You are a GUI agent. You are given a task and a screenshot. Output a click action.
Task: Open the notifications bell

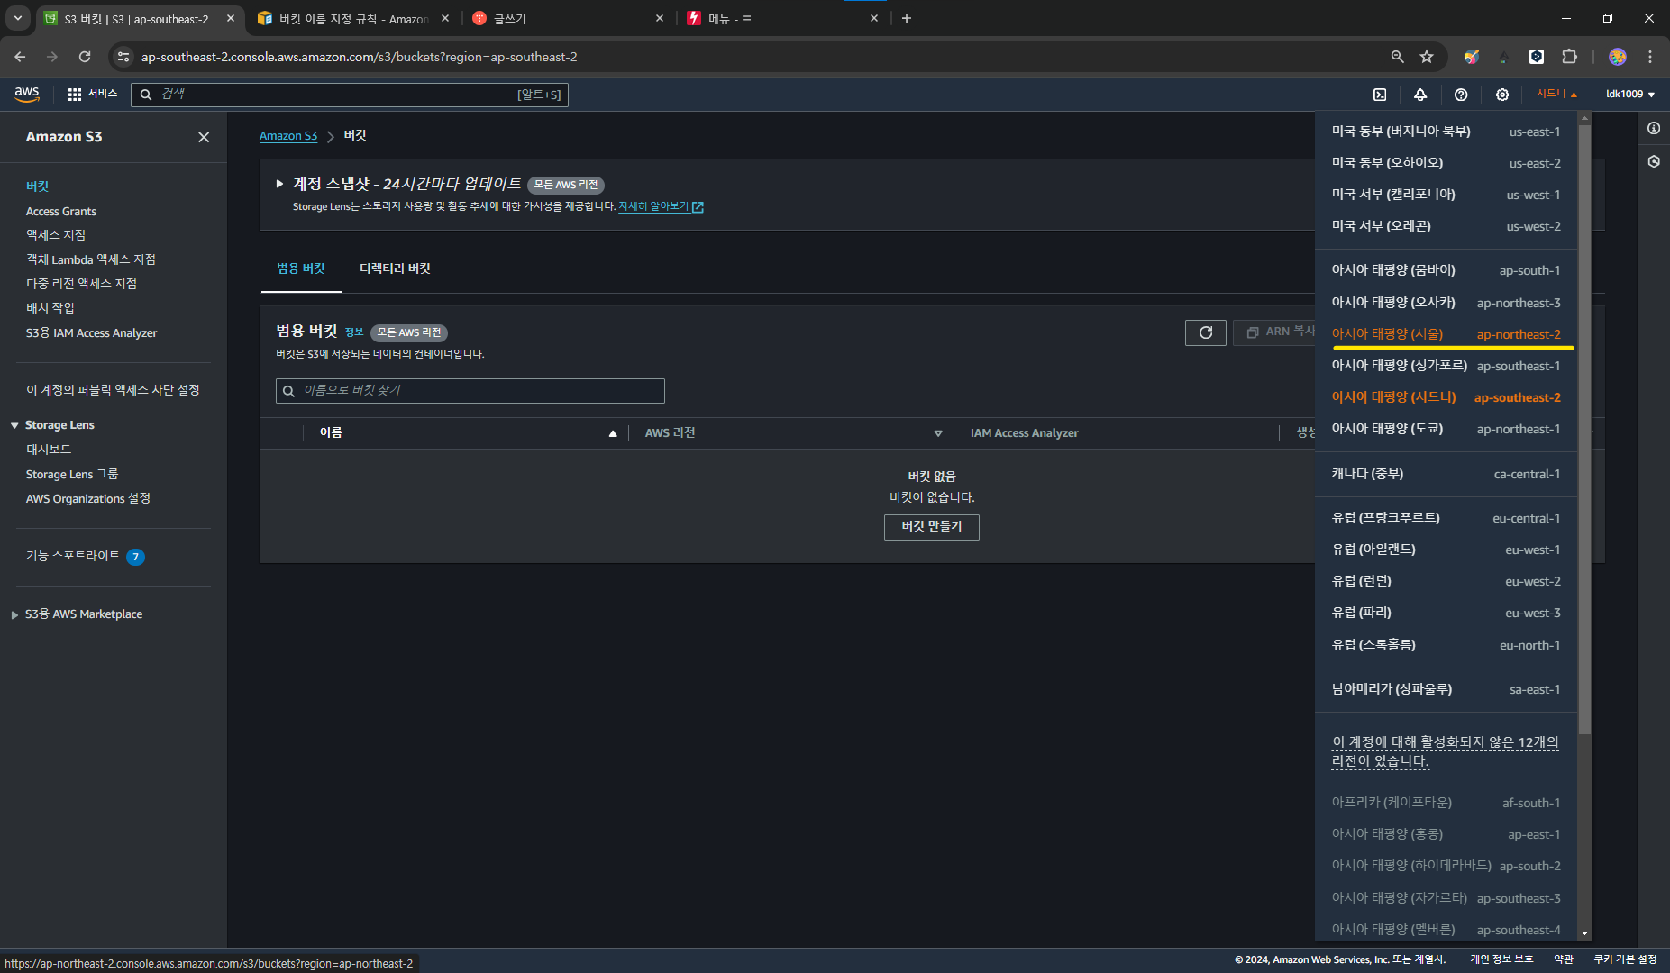pyautogui.click(x=1420, y=95)
